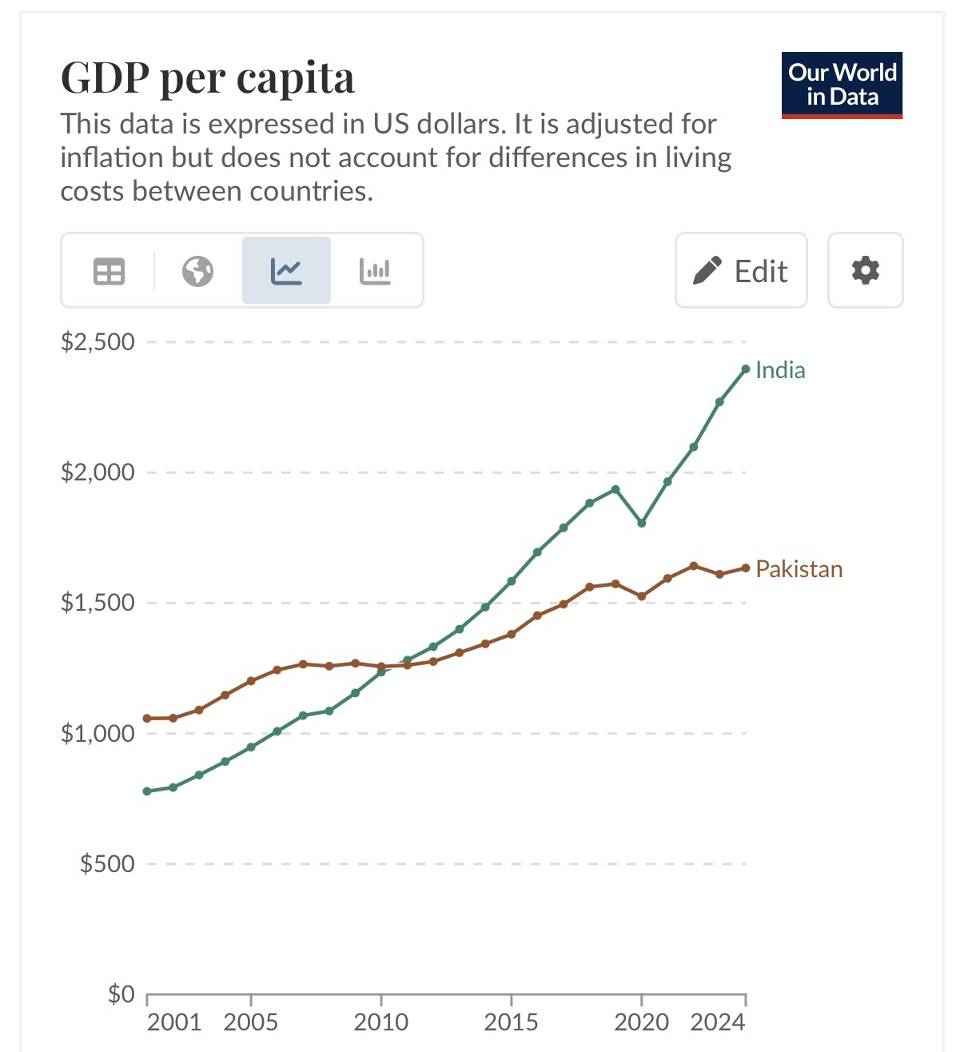Click the 2024 end year label
This screenshot has height=1052, width=964.
tap(717, 1022)
